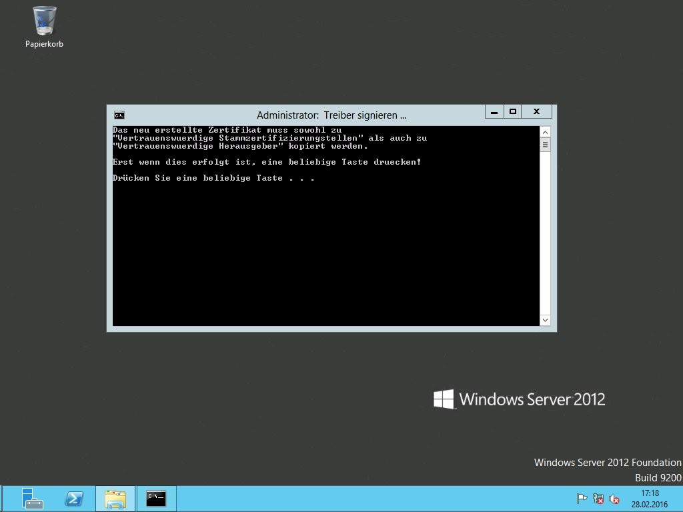This screenshot has width=683, height=512.
Task: Maximize the Treiber signieren console window
Action: click(513, 112)
